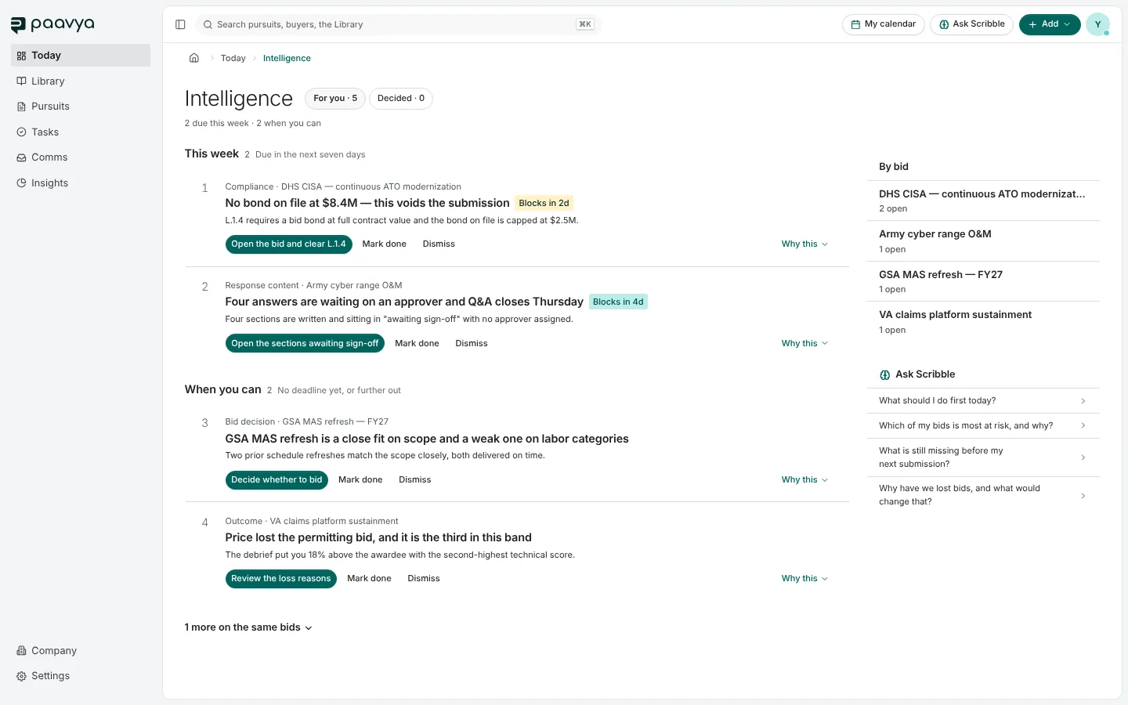Viewport: 1128px width, 705px height.
Task: Filter by GSA MAS refresh — FY27 bid
Action: pos(983,281)
